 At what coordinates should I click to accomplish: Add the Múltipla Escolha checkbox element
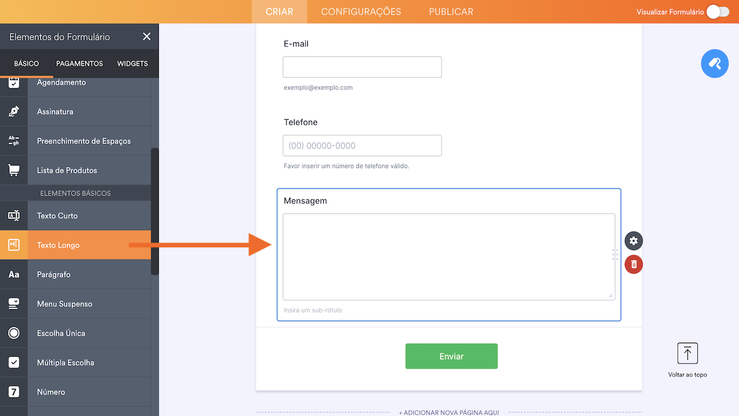[65, 362]
